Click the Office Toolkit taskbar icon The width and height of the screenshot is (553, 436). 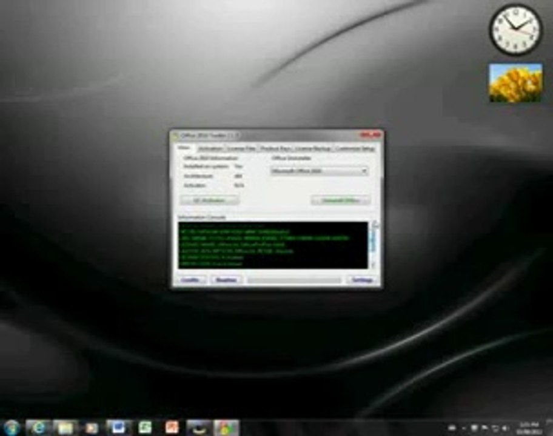pyautogui.click(x=226, y=428)
